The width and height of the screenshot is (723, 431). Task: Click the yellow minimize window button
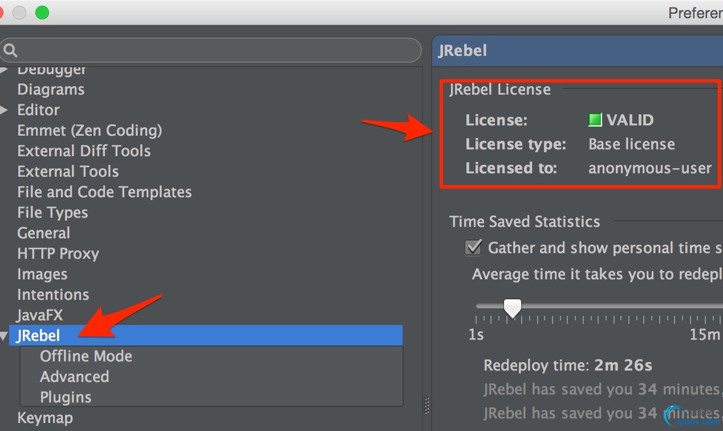point(20,13)
